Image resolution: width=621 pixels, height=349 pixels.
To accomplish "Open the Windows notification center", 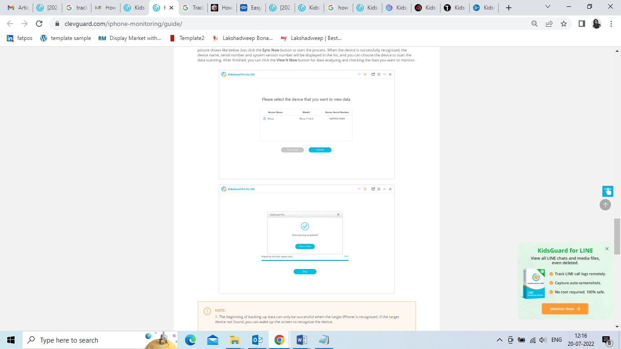I will (x=607, y=340).
